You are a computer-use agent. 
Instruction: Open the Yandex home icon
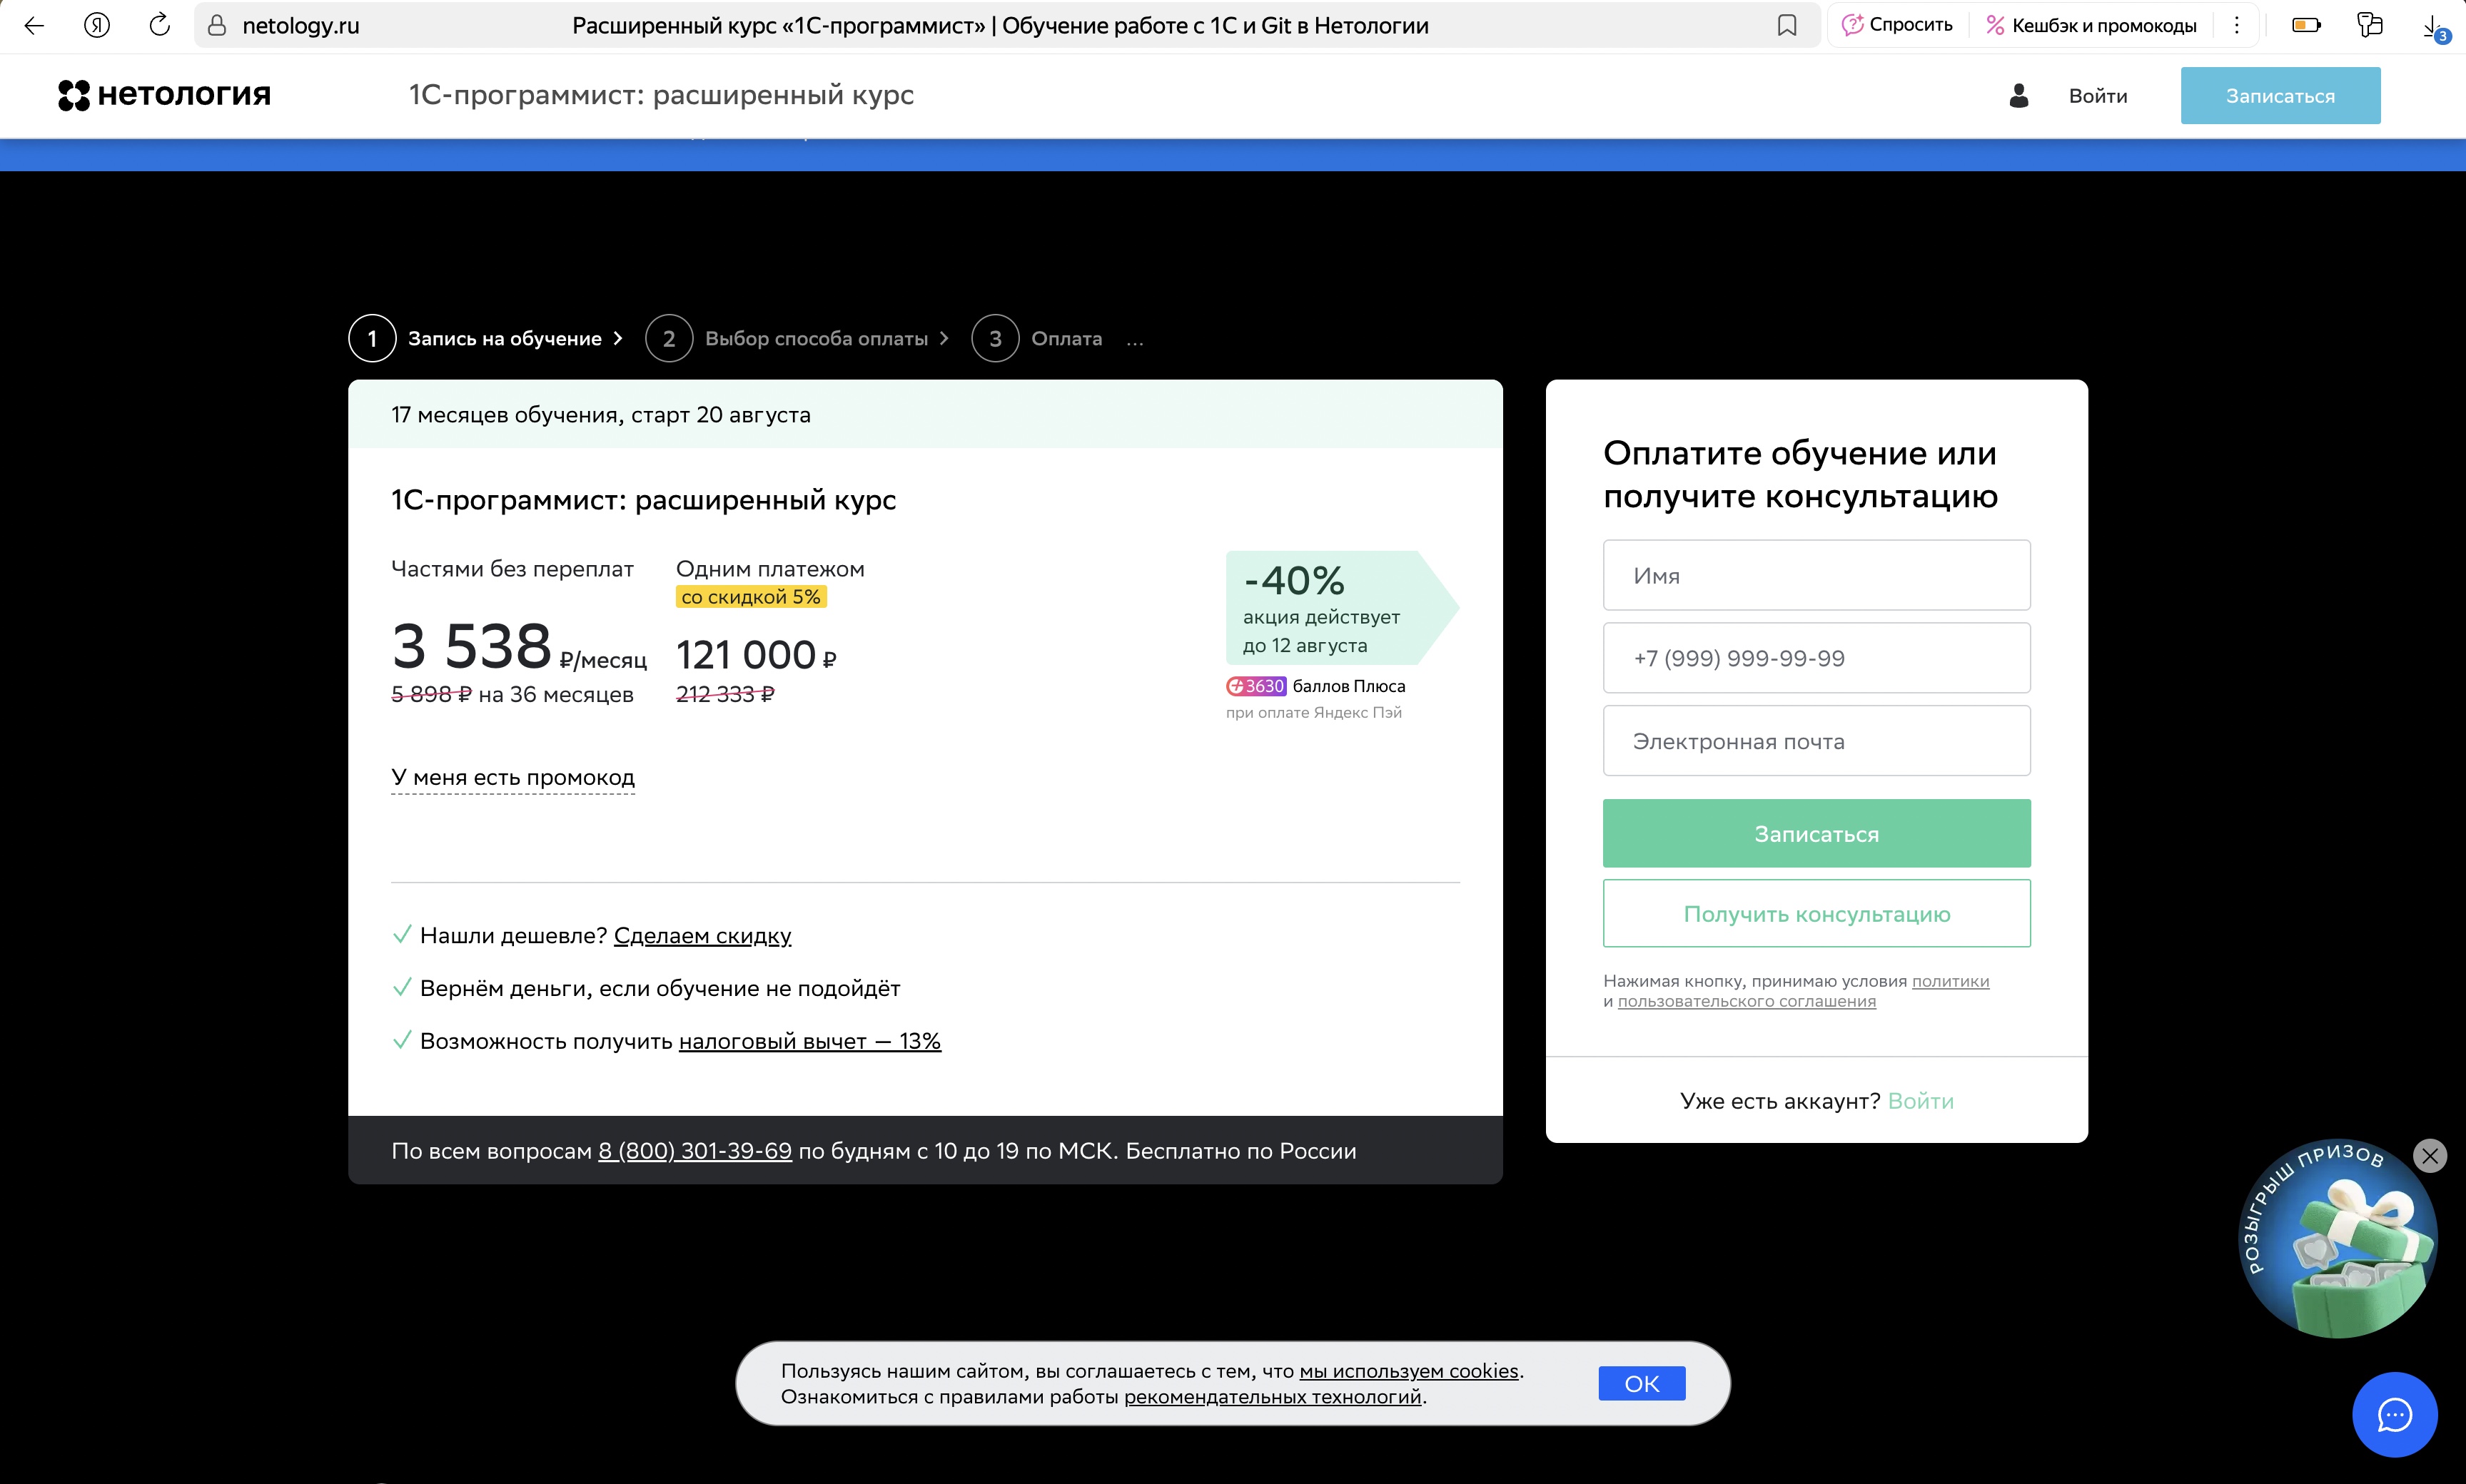[97, 26]
